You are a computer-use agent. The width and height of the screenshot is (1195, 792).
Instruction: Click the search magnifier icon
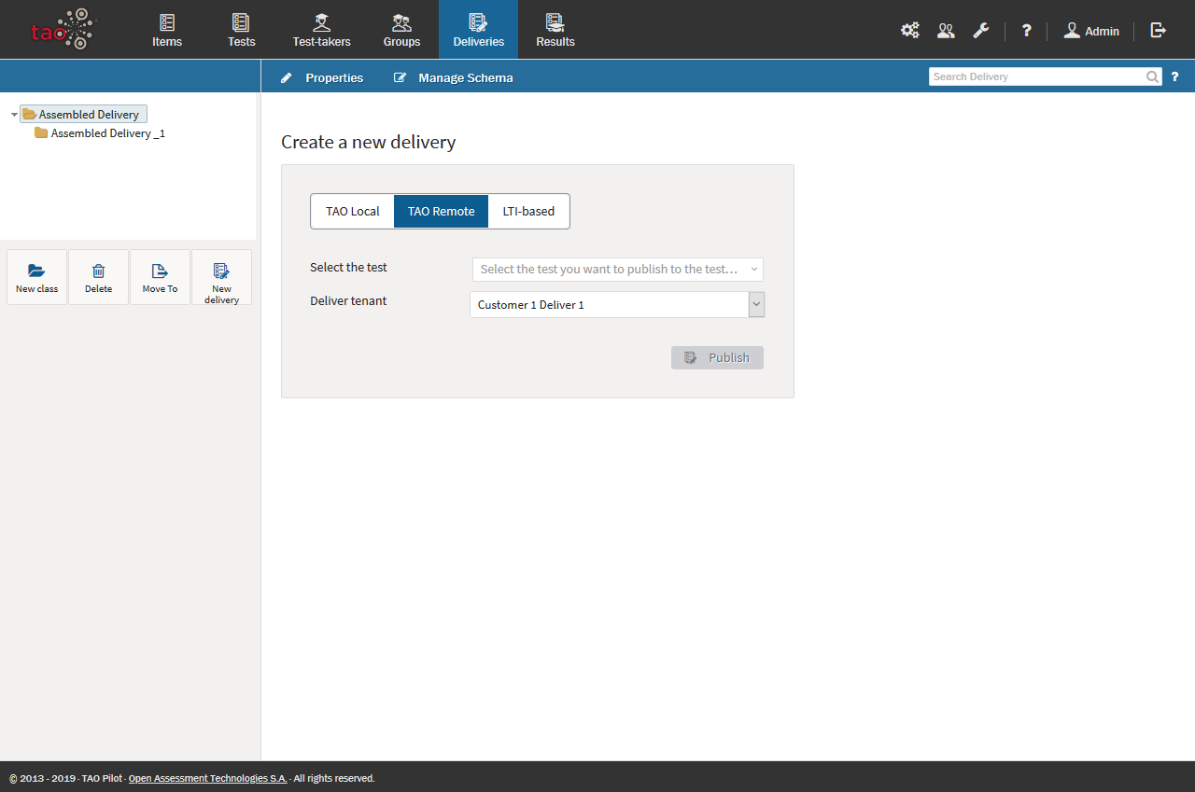point(1154,76)
